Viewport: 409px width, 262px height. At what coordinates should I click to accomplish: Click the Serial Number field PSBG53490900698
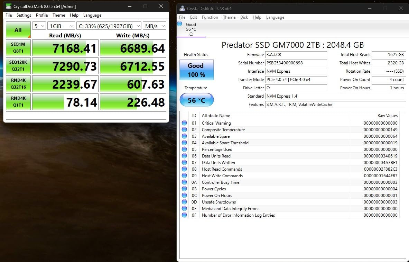coord(296,63)
